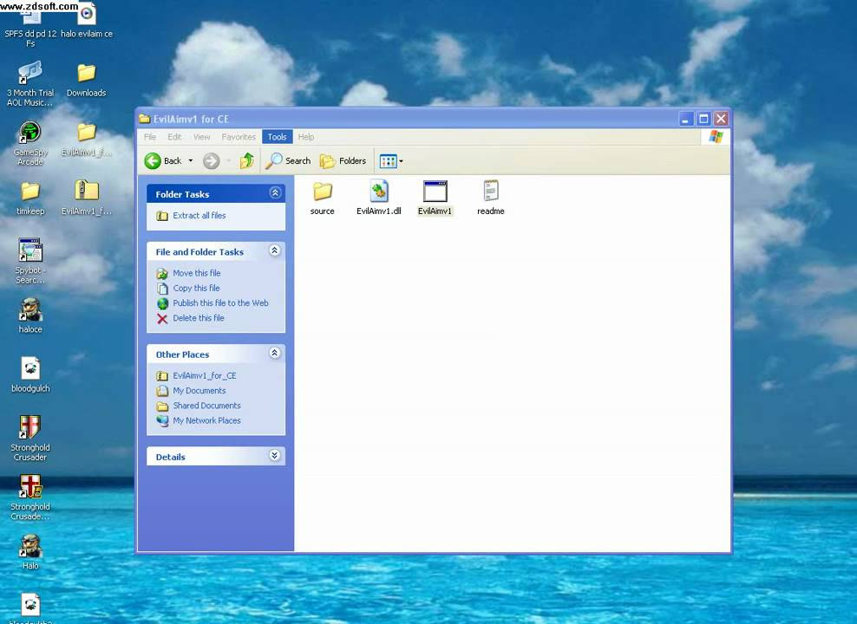Collapse the Other Places panel

(275, 353)
